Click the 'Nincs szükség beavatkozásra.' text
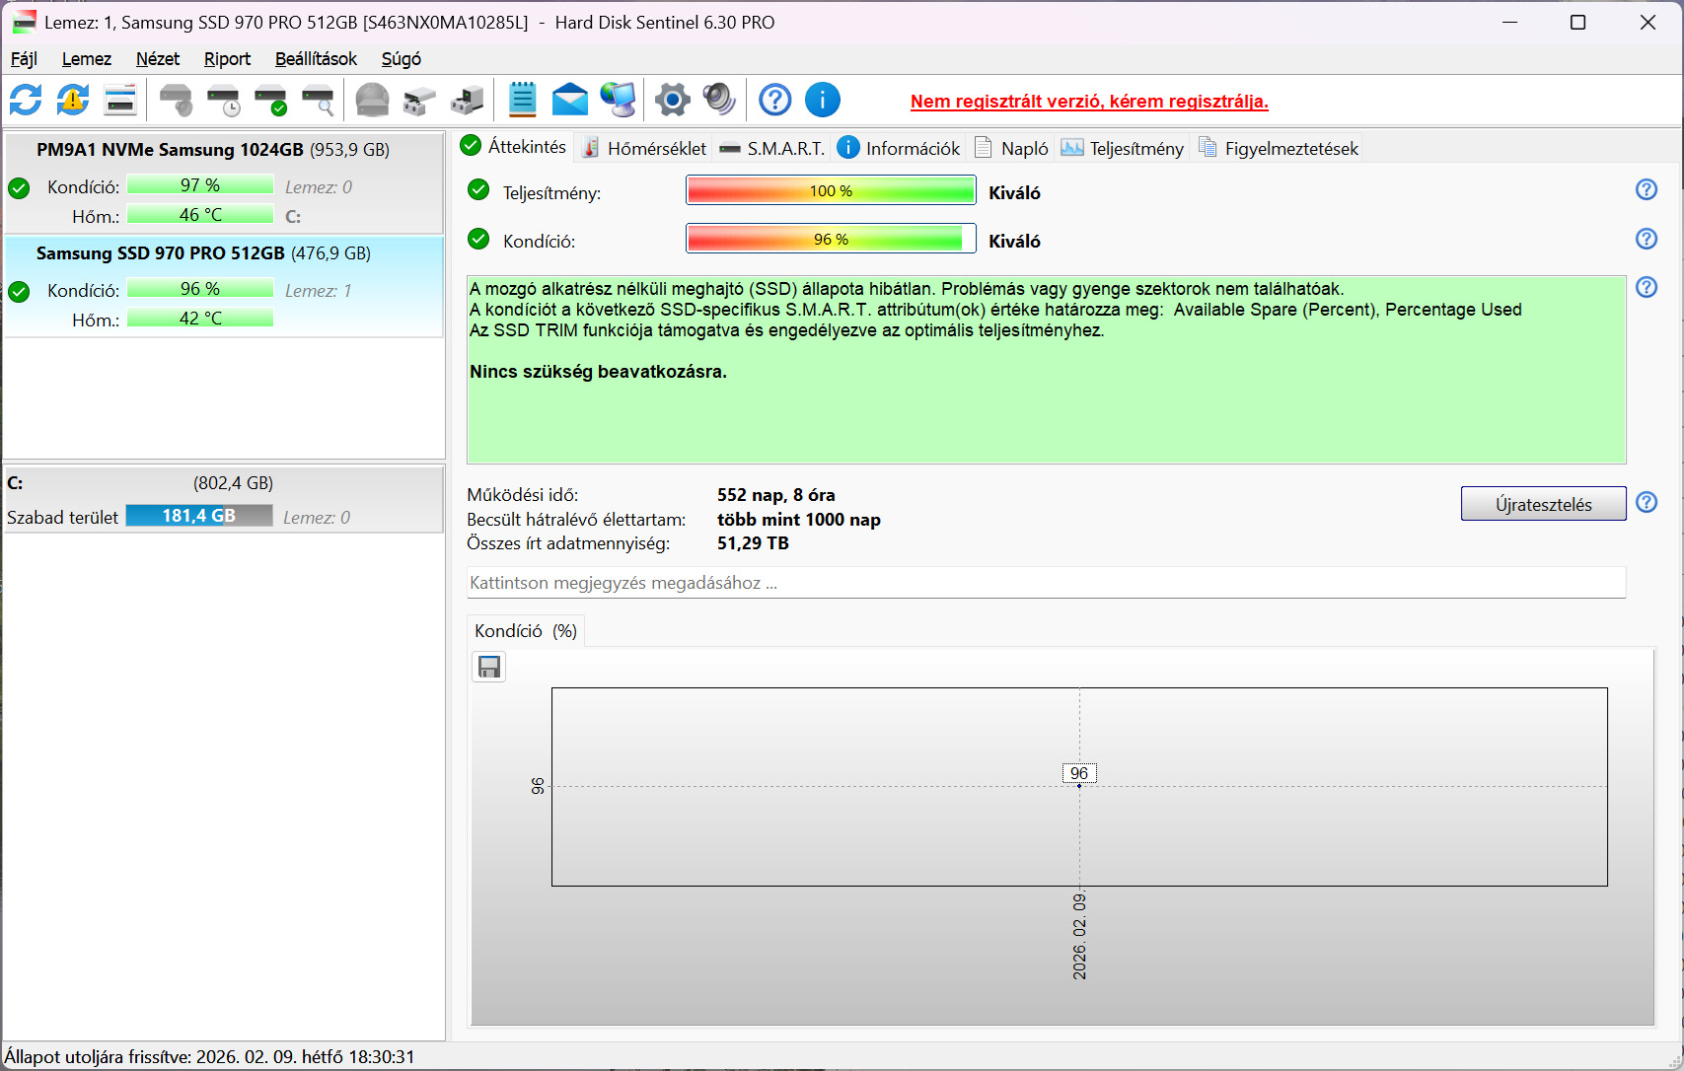This screenshot has width=1684, height=1071. tap(598, 372)
